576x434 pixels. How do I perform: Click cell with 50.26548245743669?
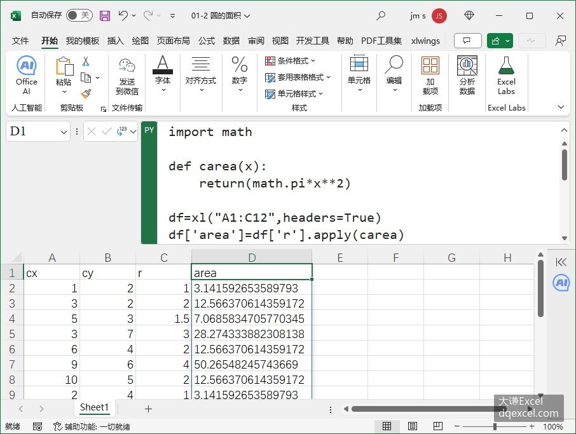252,364
